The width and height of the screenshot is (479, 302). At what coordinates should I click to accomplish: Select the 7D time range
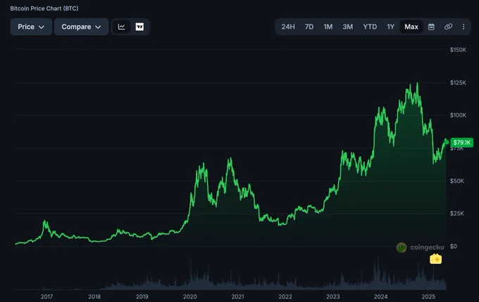(x=309, y=27)
